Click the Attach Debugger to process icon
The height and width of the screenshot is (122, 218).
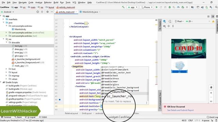183,7
